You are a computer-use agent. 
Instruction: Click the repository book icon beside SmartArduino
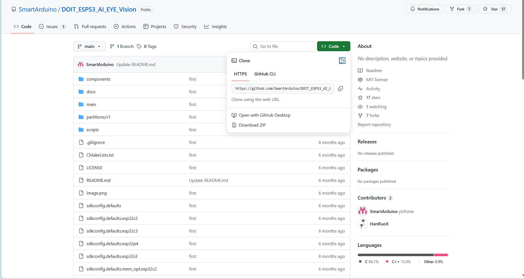14,9
